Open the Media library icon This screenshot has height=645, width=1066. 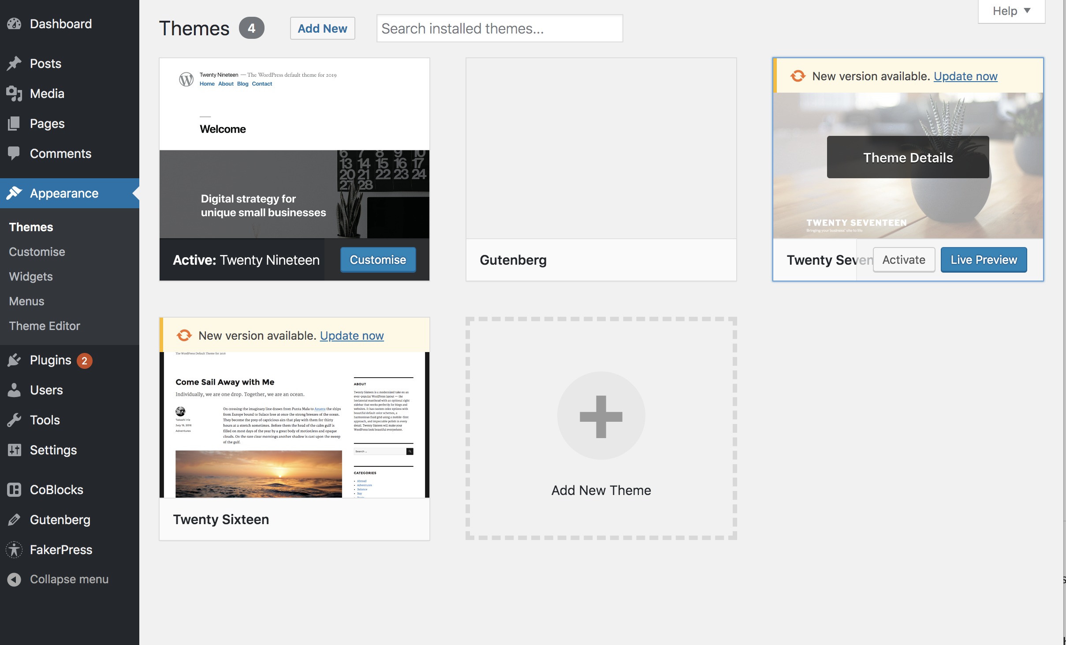click(x=14, y=94)
